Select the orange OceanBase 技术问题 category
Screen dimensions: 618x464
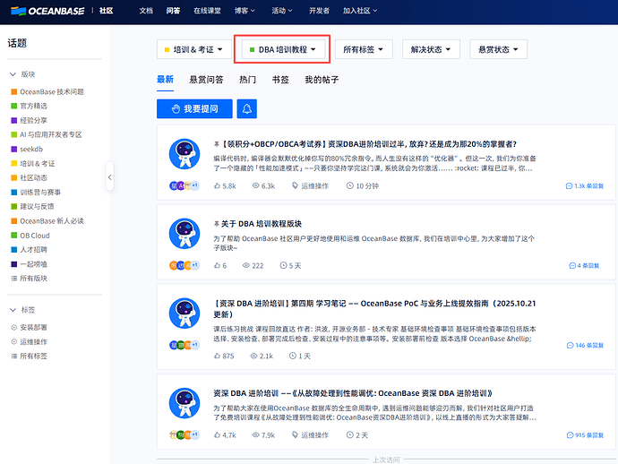pyautogui.click(x=51, y=91)
